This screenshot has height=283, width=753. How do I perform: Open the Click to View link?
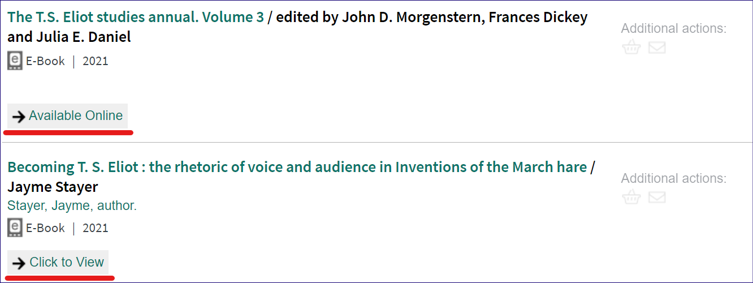(67, 262)
